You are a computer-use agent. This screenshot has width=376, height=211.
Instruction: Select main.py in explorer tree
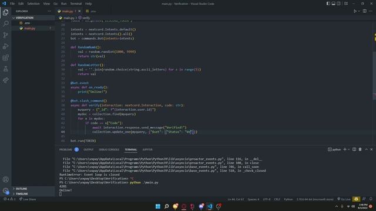[x=33, y=28]
